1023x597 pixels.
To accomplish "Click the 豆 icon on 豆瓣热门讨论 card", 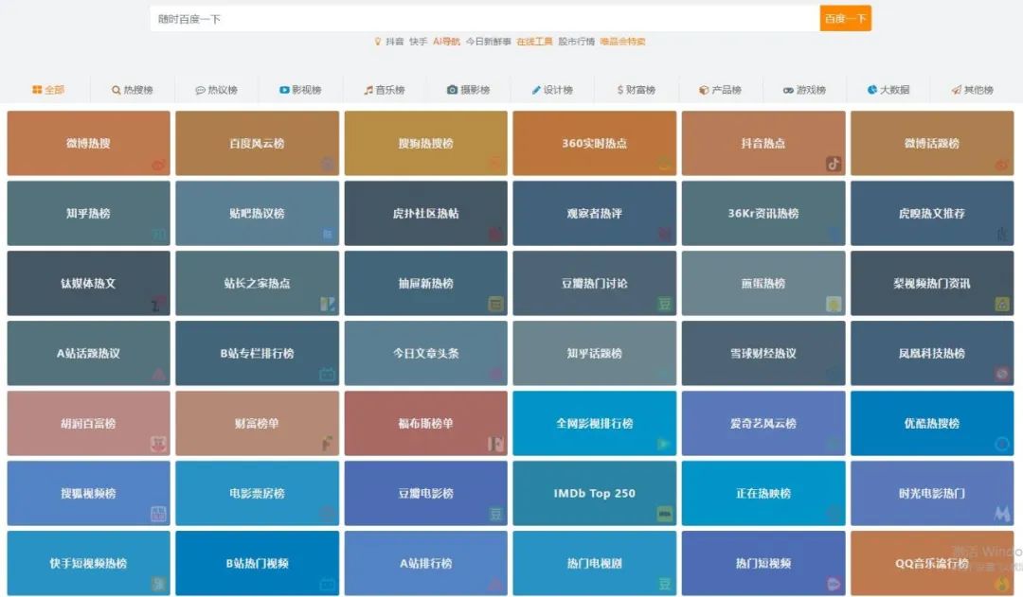I will [664, 304].
